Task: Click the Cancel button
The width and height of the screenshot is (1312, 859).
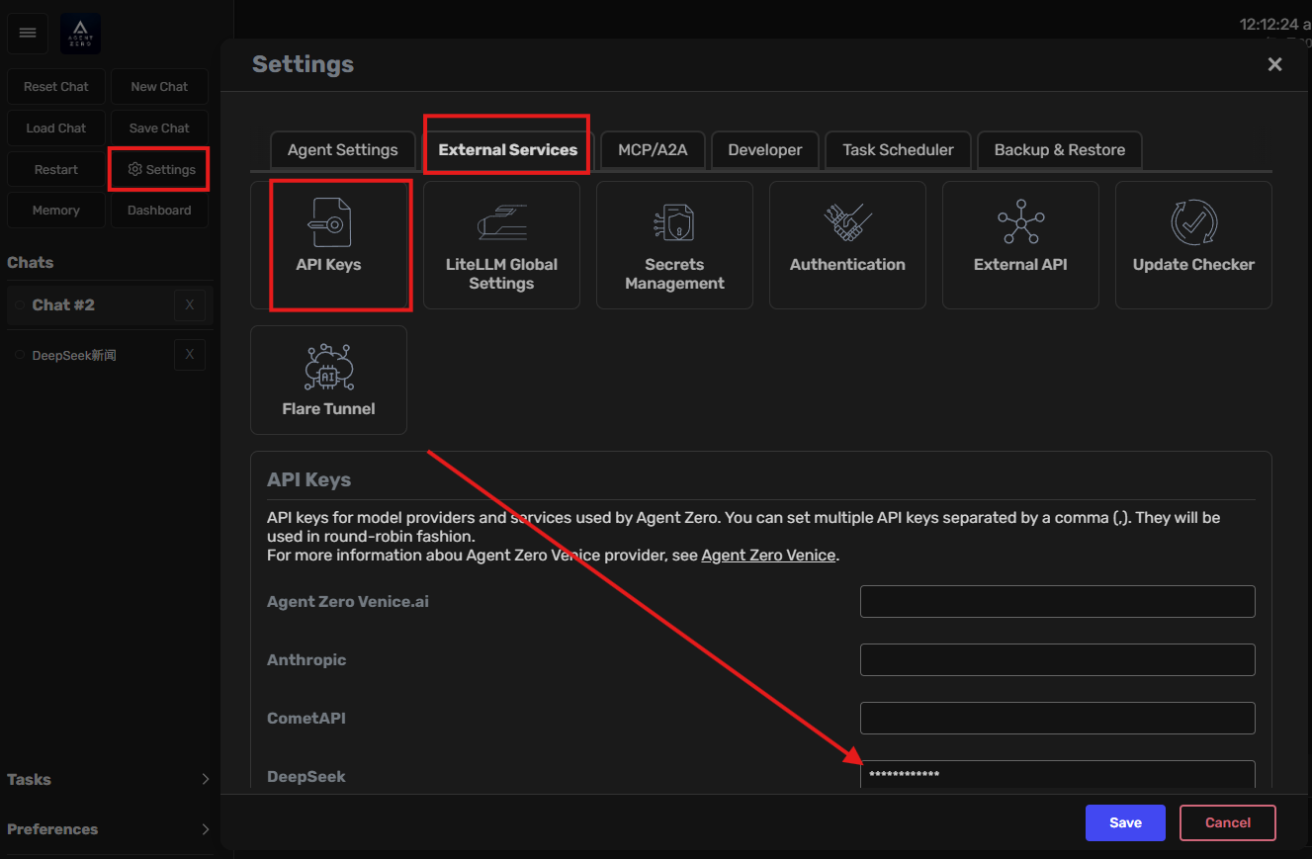Action: click(x=1227, y=822)
